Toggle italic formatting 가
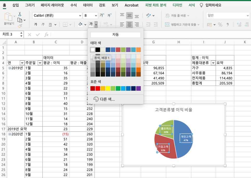Image resolution: width=251 pixels, height=178 pixels. pyautogui.click(x=43, y=24)
